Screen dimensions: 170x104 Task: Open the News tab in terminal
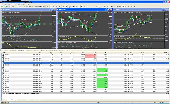coord(19,100)
